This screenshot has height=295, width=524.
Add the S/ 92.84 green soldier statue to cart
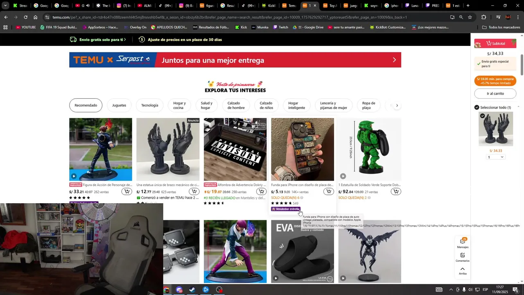point(396,192)
